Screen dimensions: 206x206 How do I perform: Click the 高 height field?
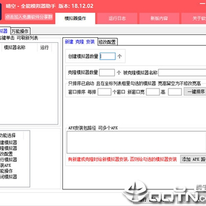click(175, 92)
